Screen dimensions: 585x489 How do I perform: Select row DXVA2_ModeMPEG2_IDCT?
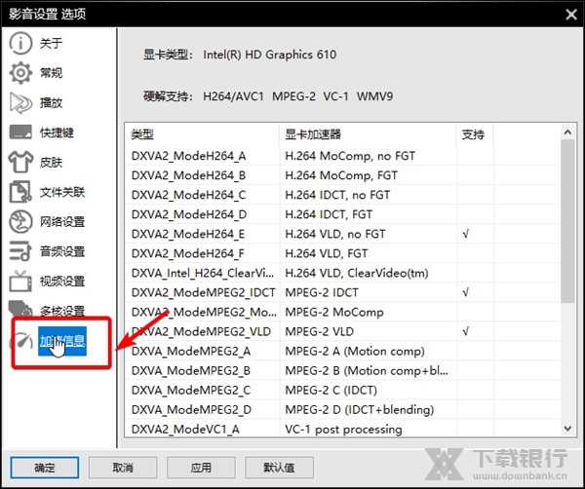tap(342, 292)
